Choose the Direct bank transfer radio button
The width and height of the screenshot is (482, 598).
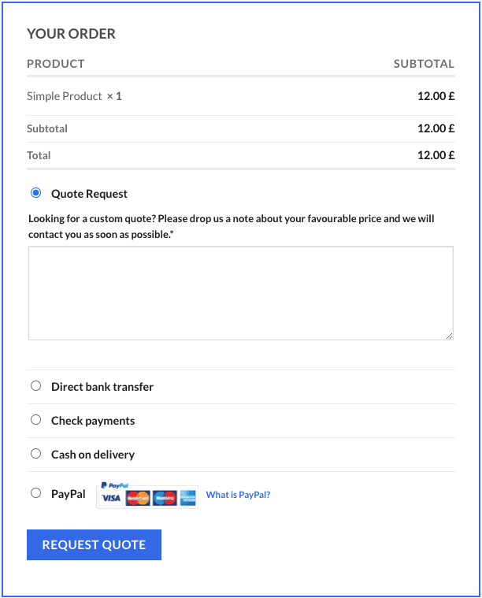35,386
